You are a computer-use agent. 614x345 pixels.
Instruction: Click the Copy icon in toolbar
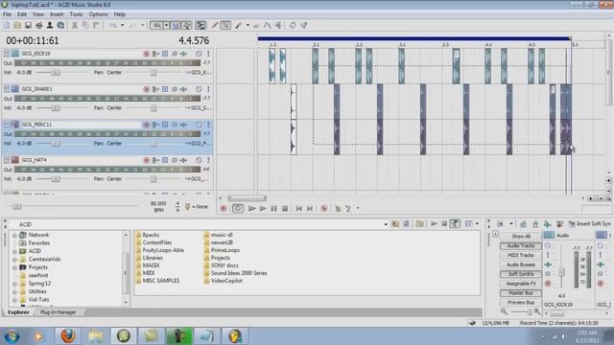click(x=85, y=26)
